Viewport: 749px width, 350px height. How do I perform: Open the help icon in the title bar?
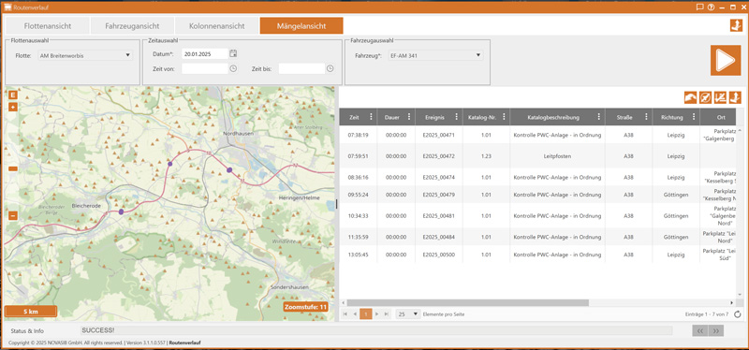point(711,7)
